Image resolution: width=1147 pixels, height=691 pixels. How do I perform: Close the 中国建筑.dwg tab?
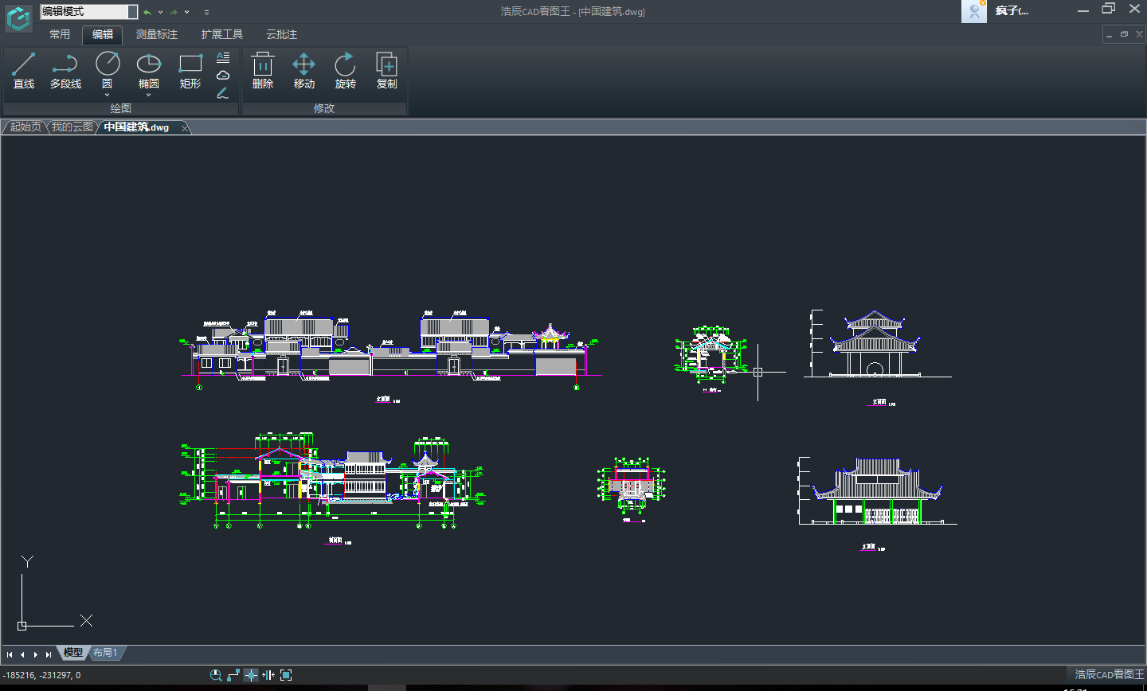pos(185,127)
